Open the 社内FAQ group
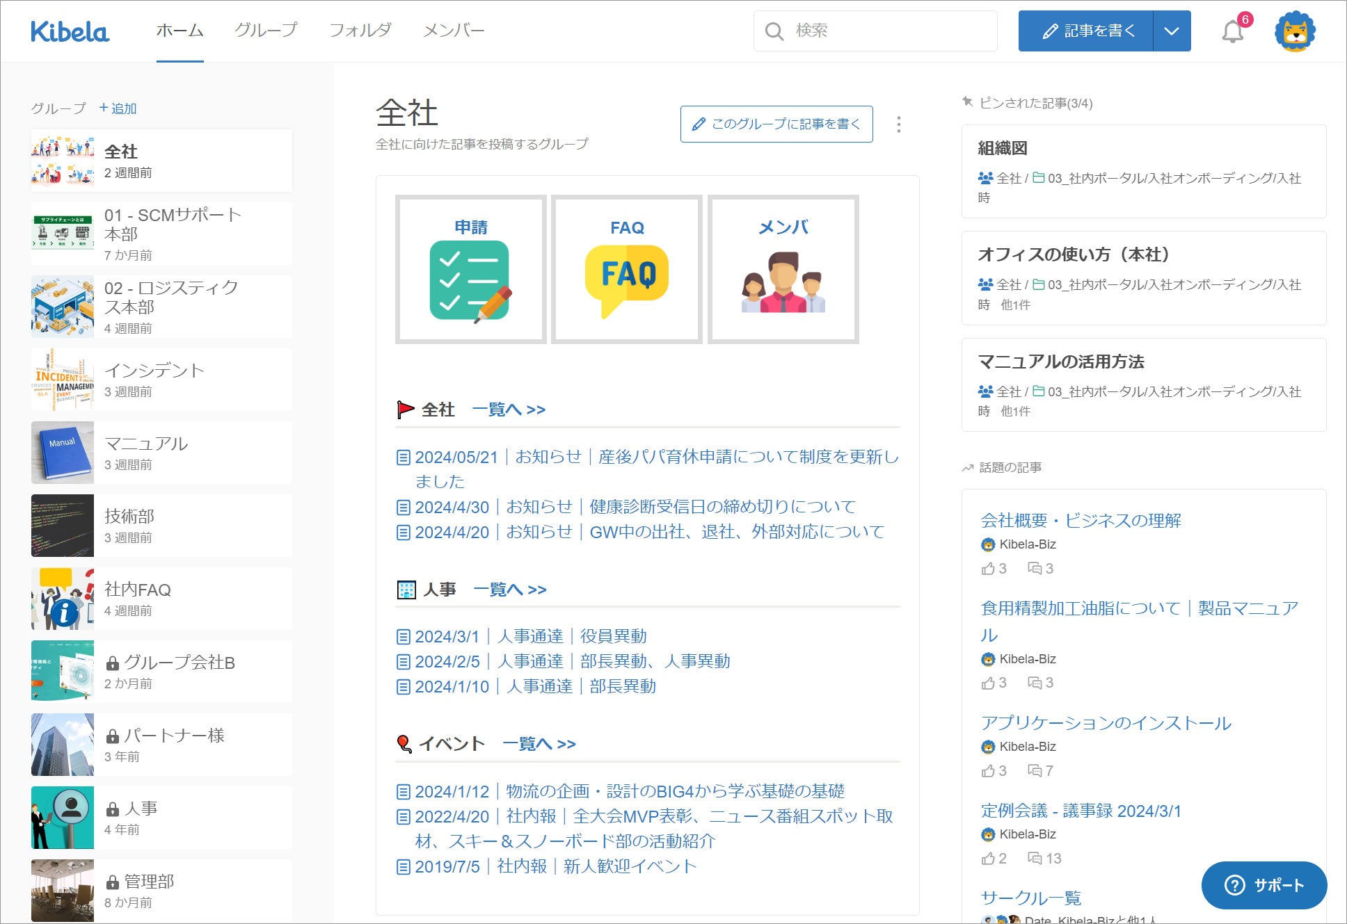Screen dimensions: 1347x924 161,599
